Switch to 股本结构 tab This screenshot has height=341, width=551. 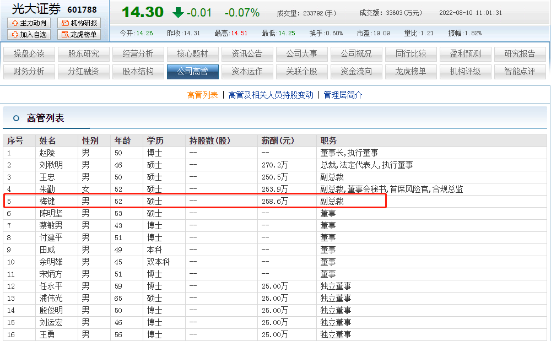click(x=138, y=72)
